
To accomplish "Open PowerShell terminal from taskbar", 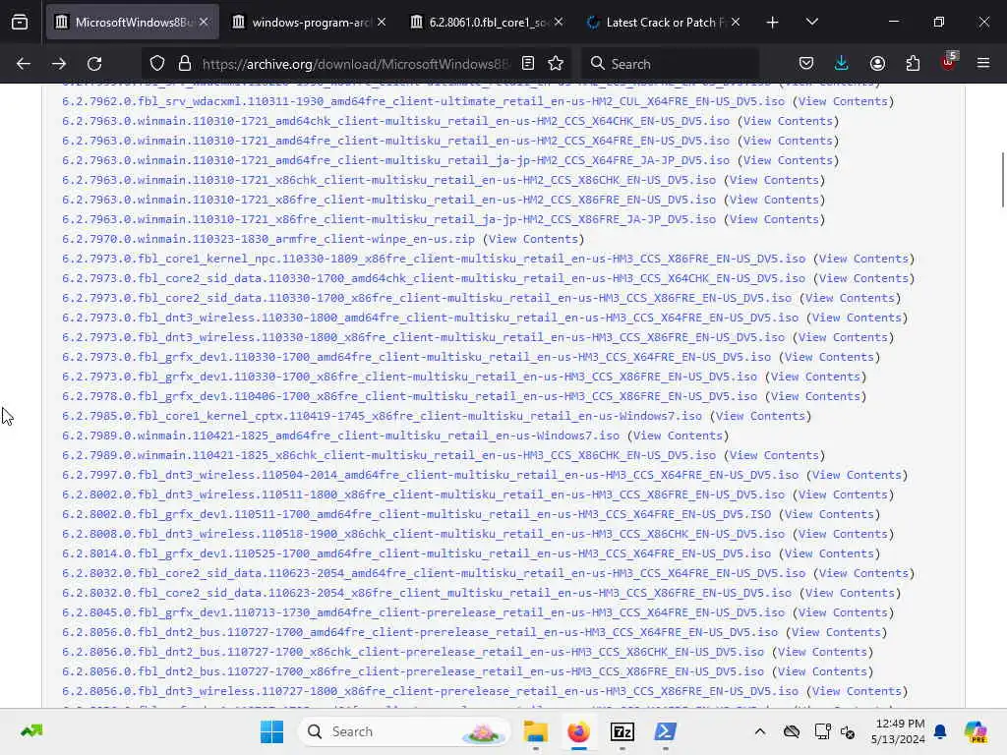I will point(665,731).
